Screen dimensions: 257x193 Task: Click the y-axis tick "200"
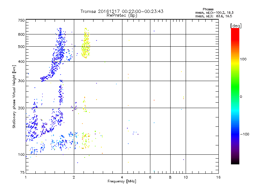pyautogui.click(x=21, y=108)
